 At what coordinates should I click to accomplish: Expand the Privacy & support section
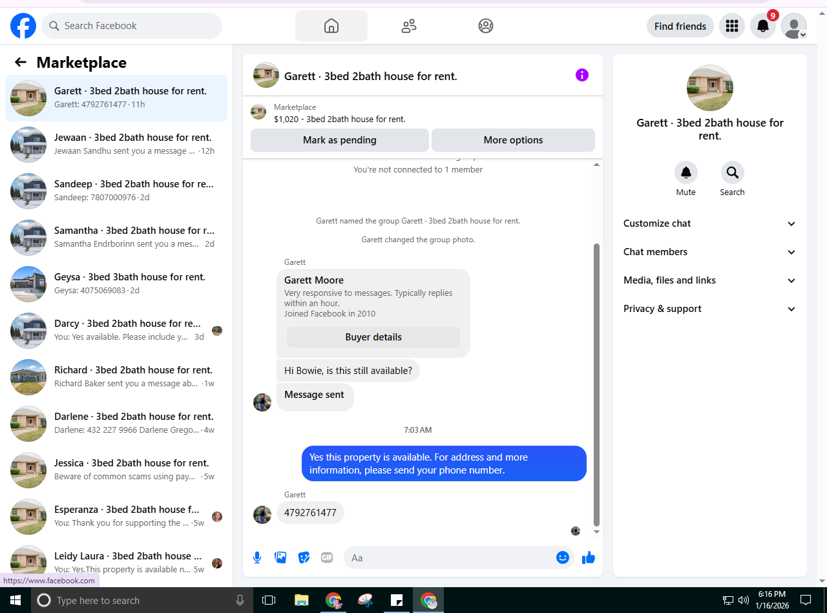click(x=710, y=309)
